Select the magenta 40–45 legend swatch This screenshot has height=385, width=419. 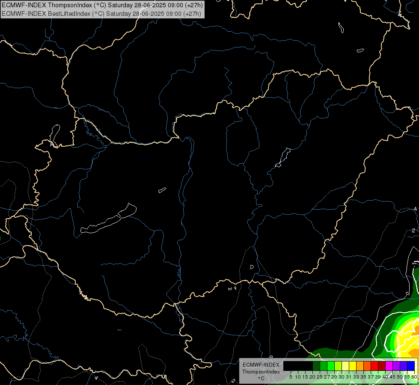(x=389, y=366)
